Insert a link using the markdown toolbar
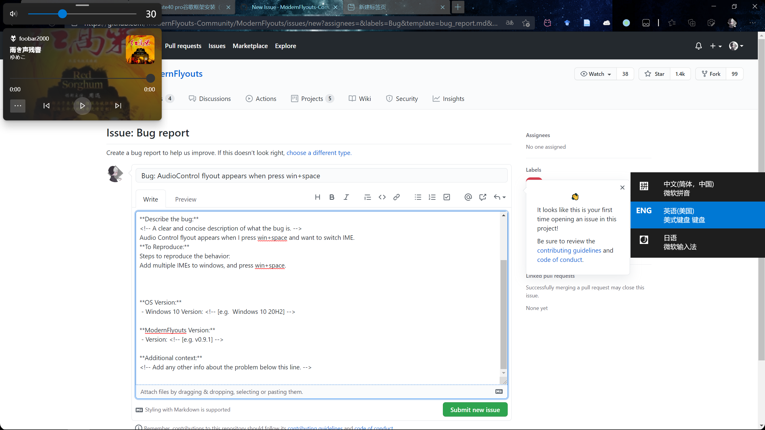This screenshot has width=765, height=430. [396, 197]
